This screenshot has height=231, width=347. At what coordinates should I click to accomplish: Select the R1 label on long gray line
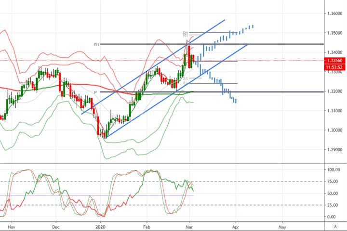point(96,45)
